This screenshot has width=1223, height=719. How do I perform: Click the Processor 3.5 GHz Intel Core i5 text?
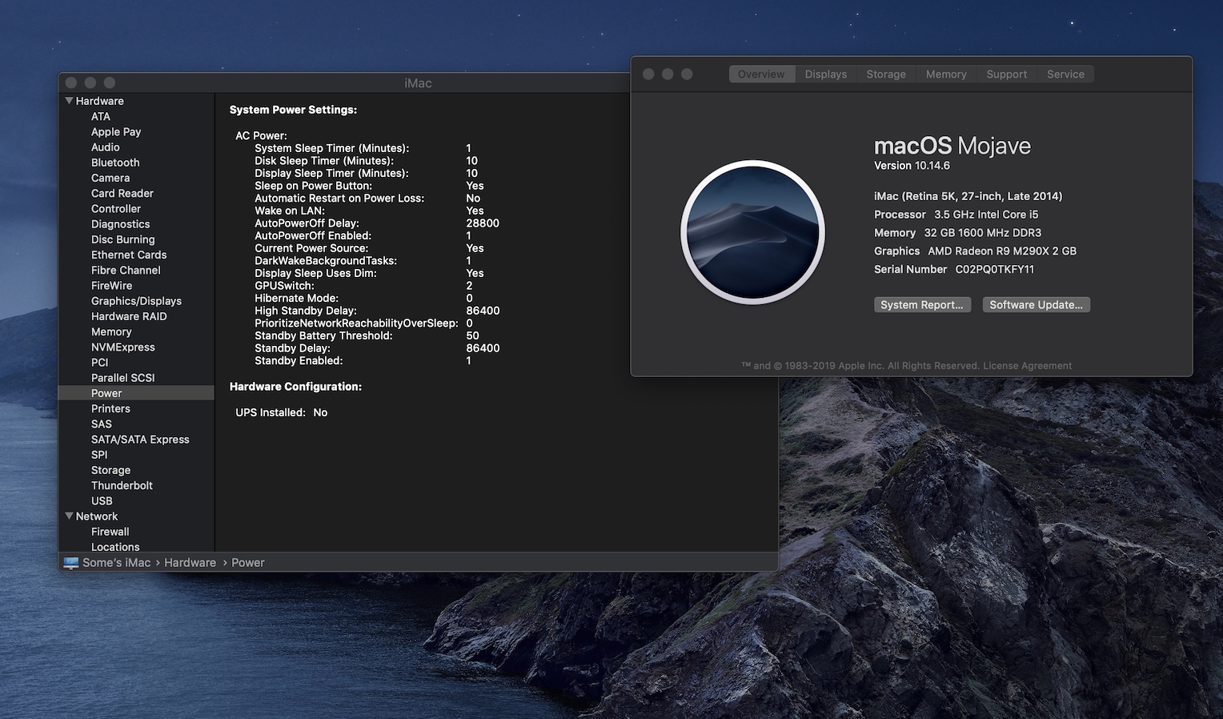(x=956, y=215)
